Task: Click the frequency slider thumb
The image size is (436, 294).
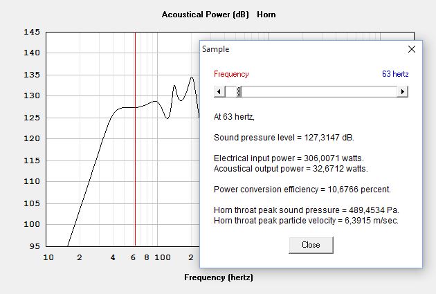Action: coord(239,91)
